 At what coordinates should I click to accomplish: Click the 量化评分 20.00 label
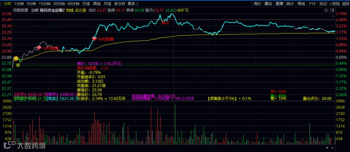point(317,98)
